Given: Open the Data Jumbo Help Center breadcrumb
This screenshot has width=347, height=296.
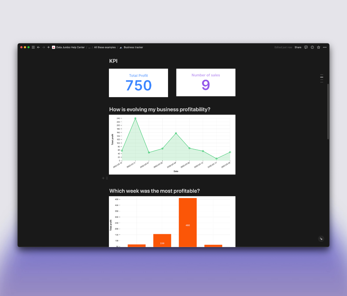Looking at the screenshot, I should point(70,47).
